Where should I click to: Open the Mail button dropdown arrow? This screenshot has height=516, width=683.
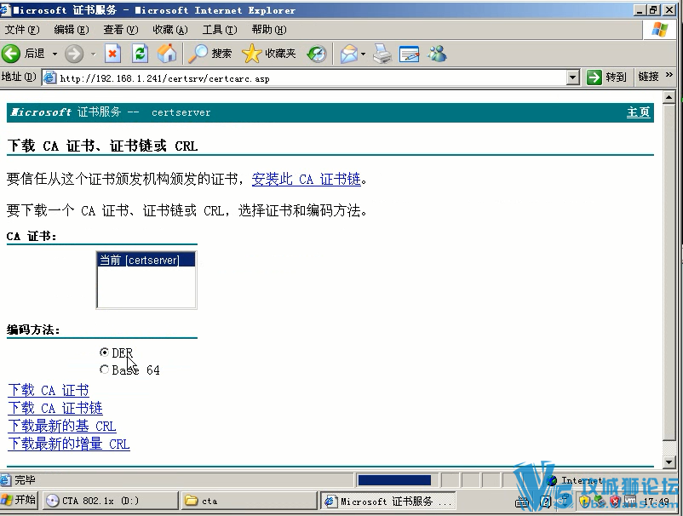(x=364, y=54)
